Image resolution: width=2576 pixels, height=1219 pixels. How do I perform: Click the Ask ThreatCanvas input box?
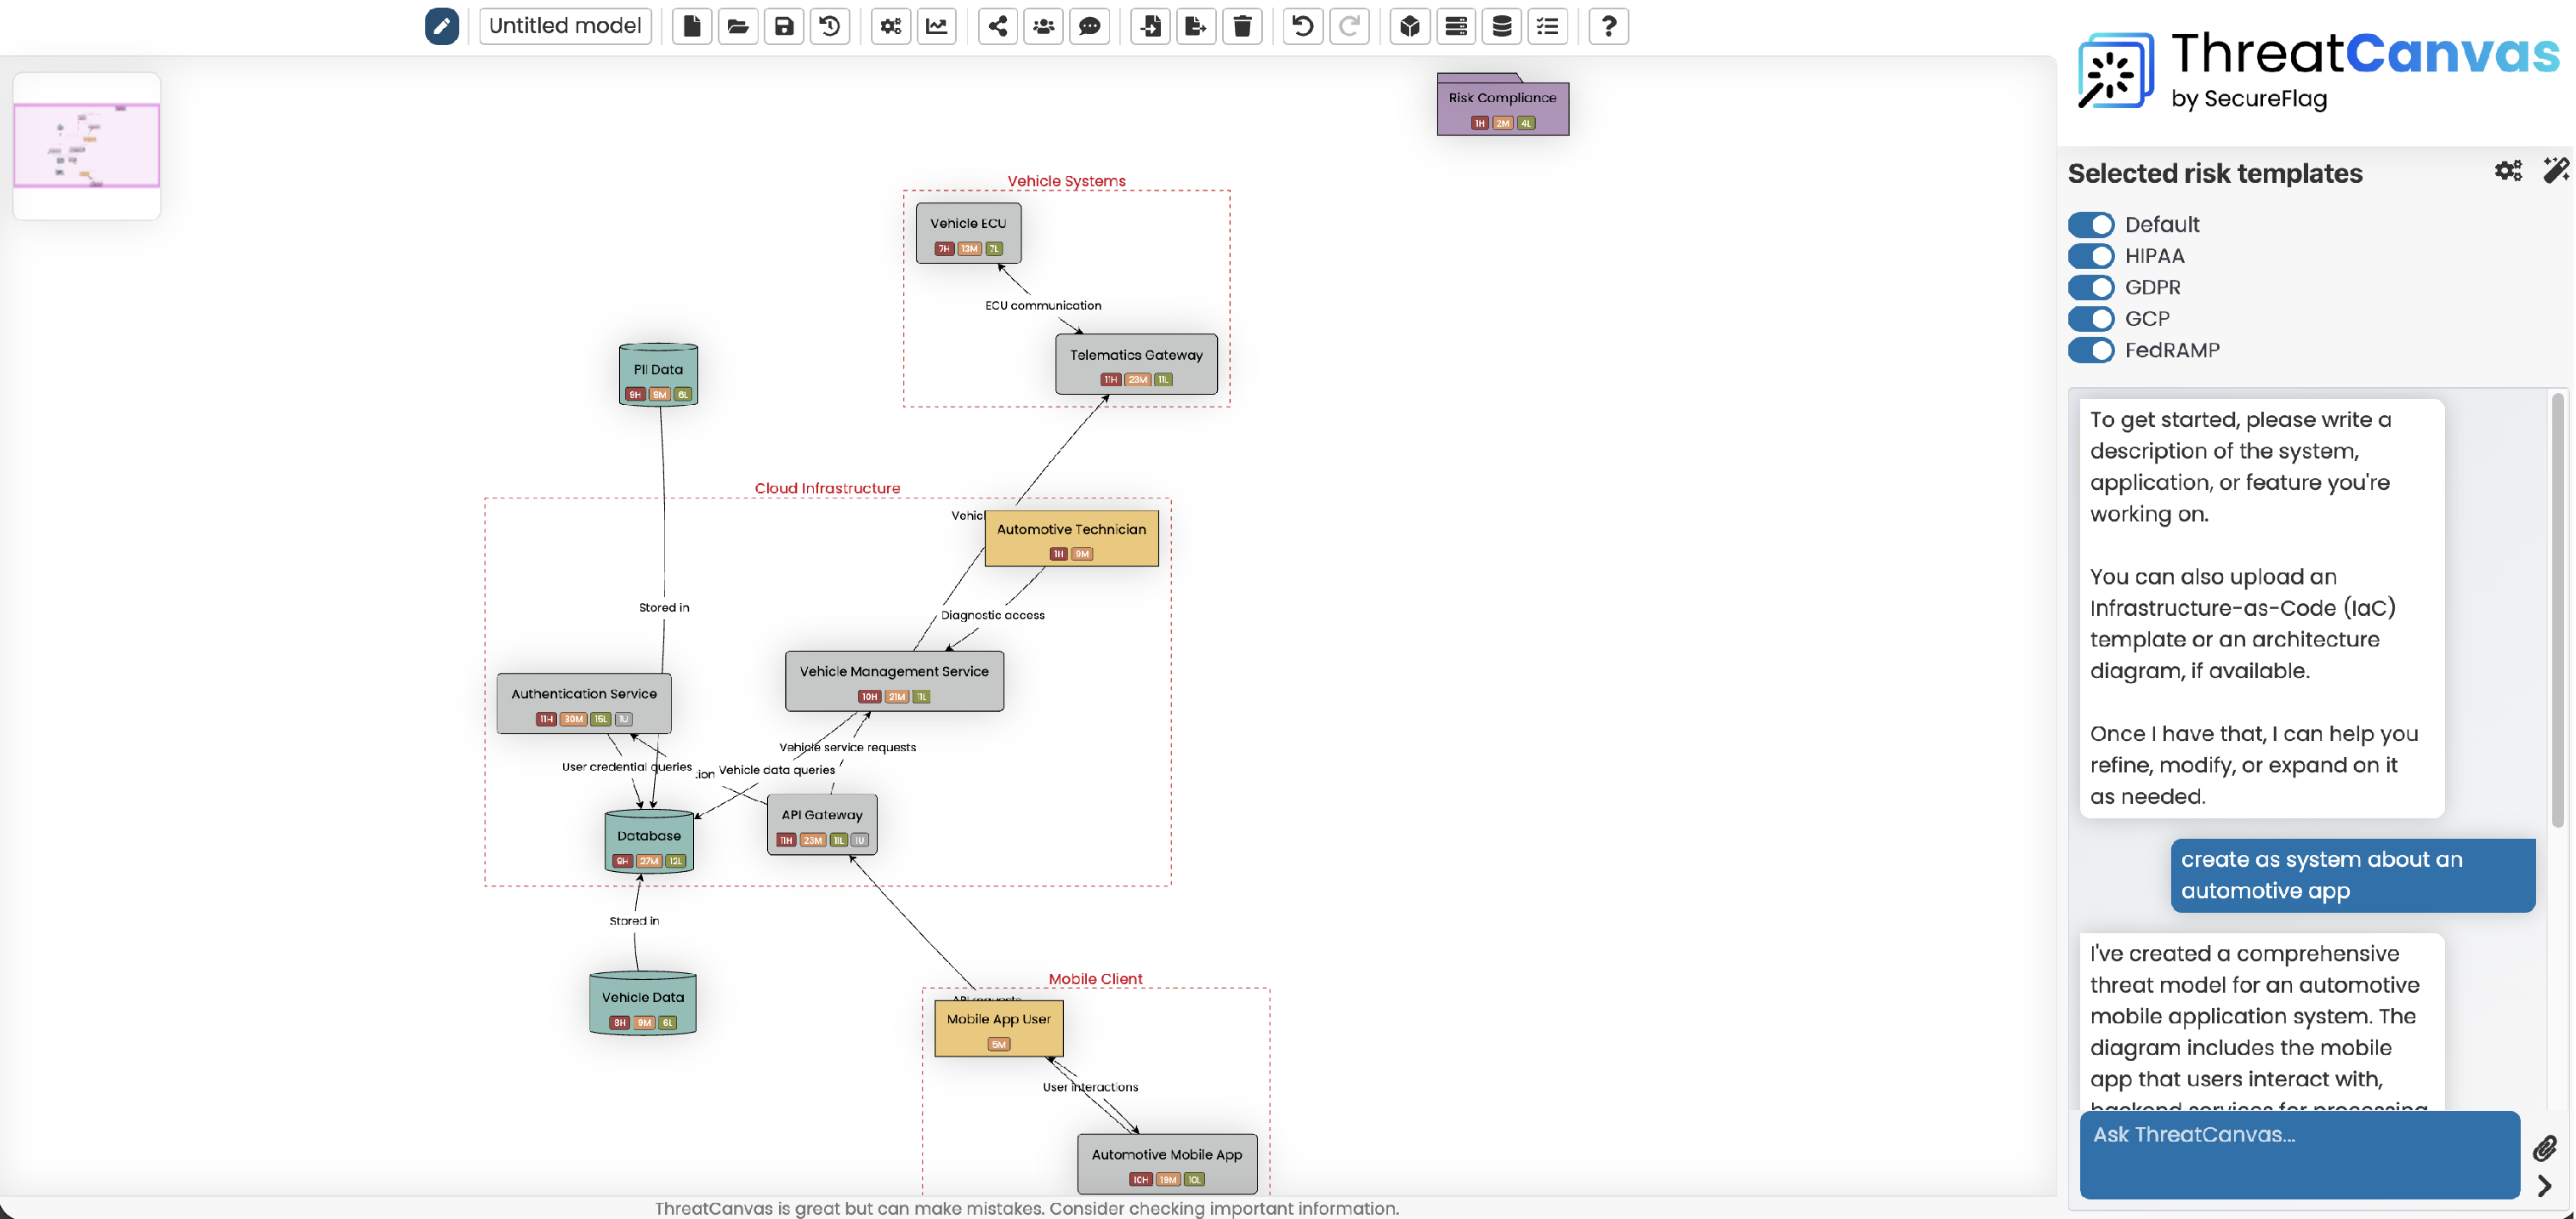(2298, 1154)
